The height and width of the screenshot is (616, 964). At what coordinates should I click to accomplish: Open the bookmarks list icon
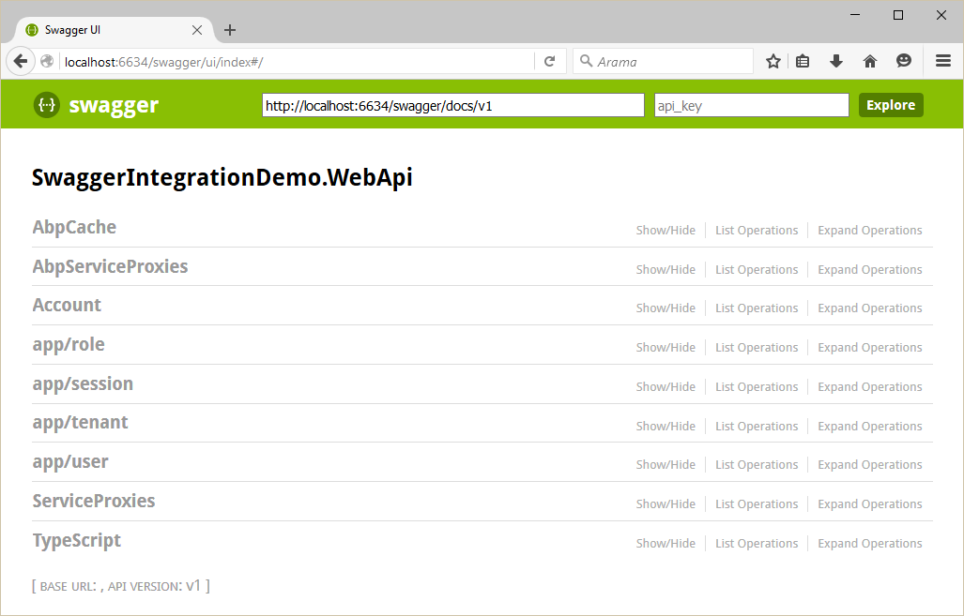tap(803, 62)
